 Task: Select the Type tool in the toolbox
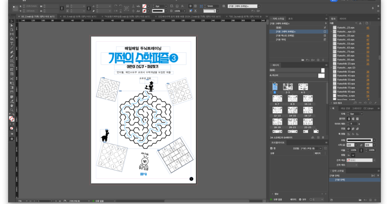click(x=11, y=43)
